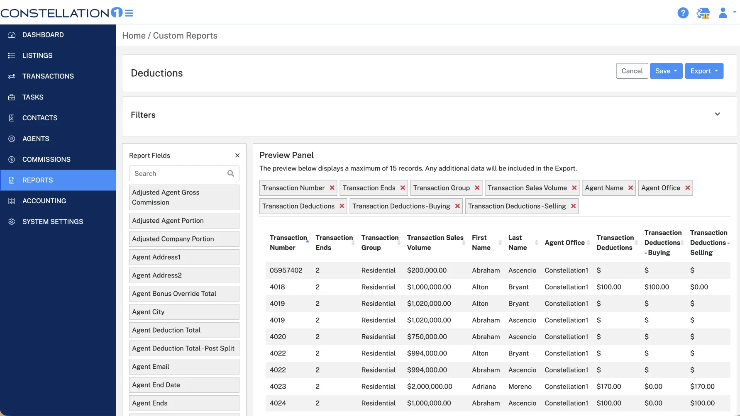Click the System Settings gear icon
740x416 pixels.
coord(12,221)
